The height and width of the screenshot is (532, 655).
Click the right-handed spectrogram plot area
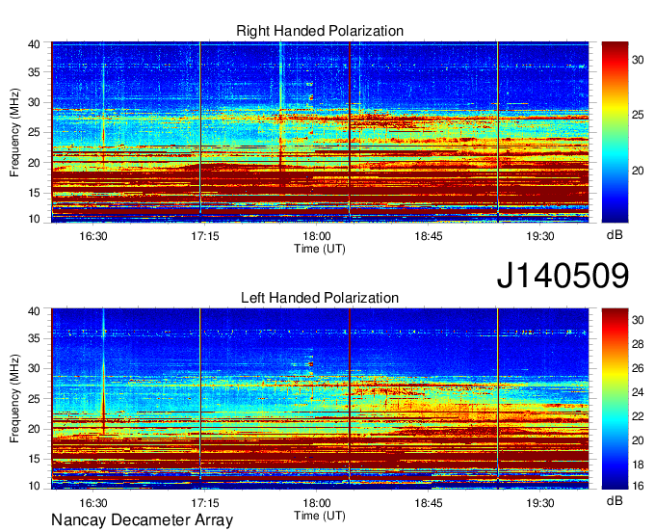click(x=320, y=132)
